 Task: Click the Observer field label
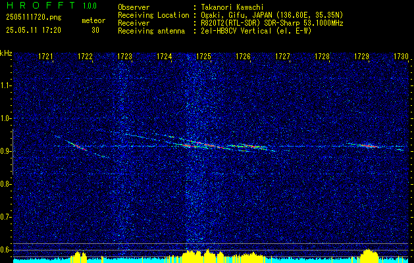pos(134,7)
